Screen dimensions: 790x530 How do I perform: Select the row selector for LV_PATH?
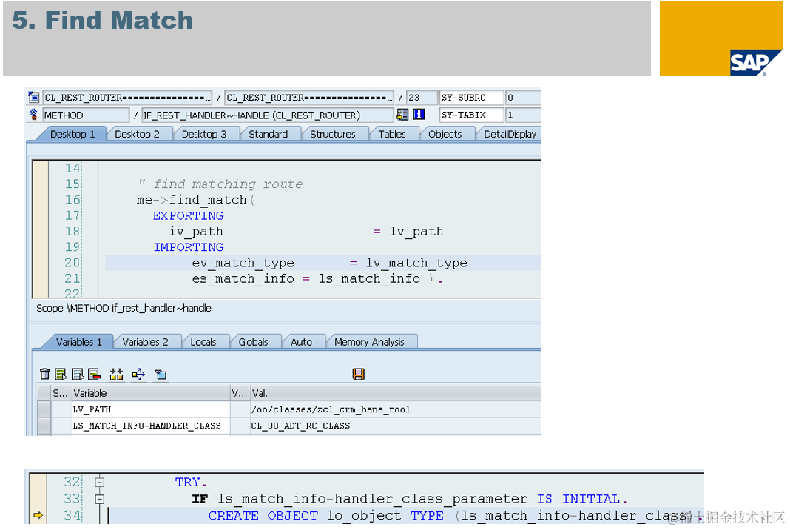pyautogui.click(x=44, y=409)
